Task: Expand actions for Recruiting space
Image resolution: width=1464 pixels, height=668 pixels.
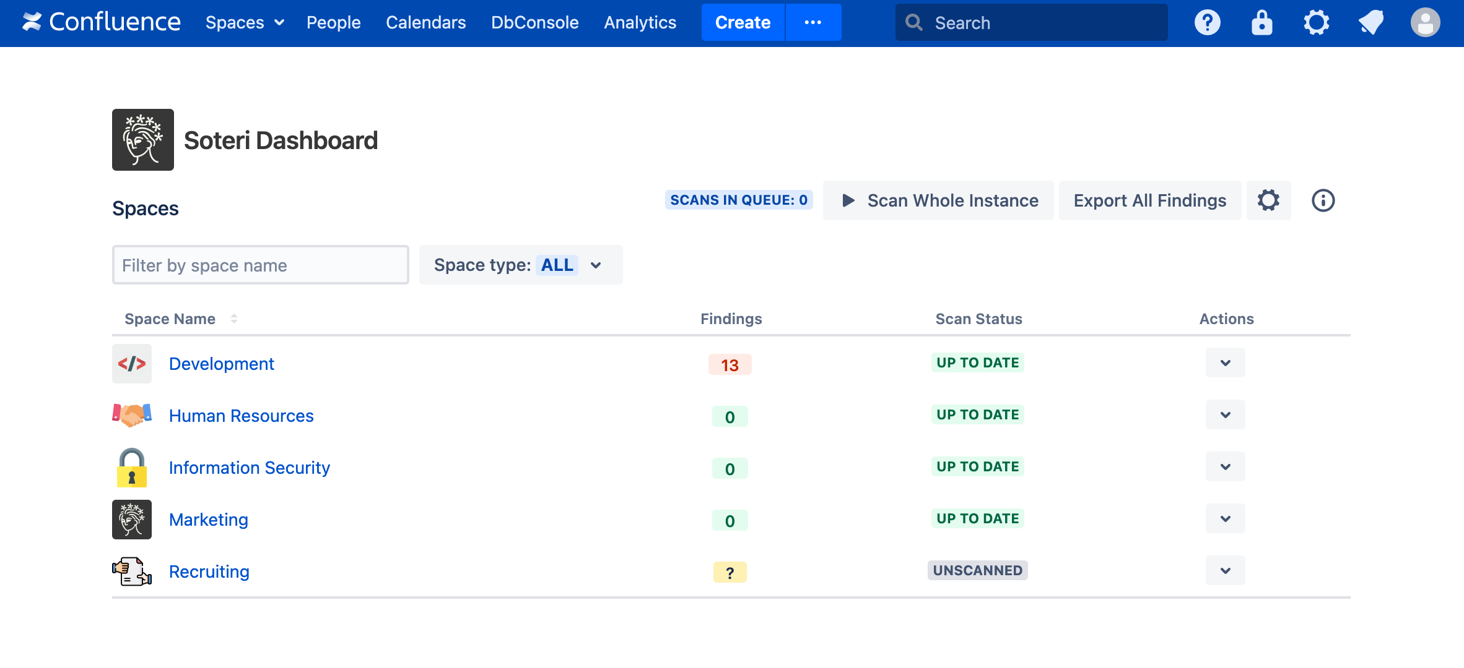Action: point(1225,571)
